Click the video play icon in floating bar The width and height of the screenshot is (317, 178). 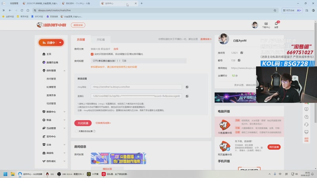tap(306, 109)
